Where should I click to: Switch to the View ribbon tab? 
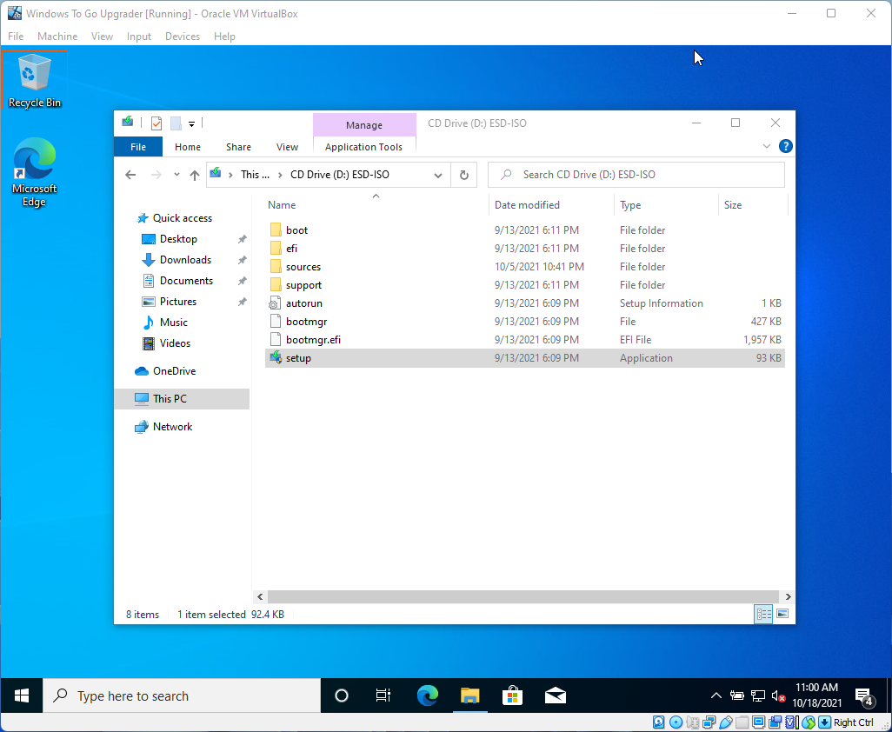287,147
